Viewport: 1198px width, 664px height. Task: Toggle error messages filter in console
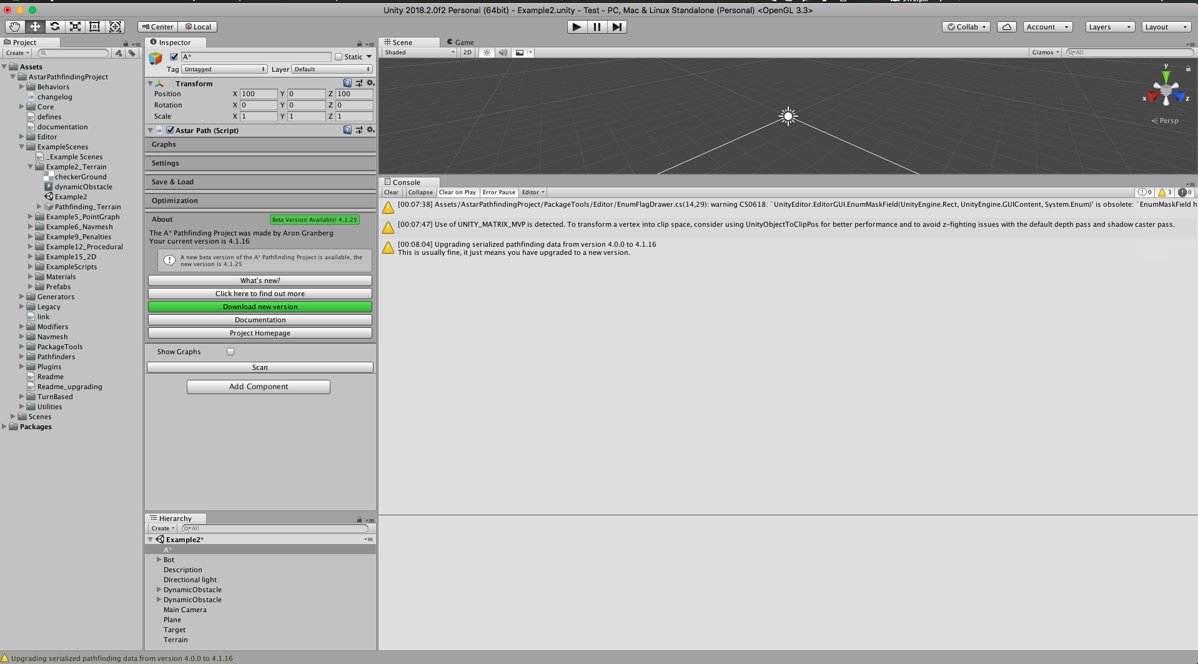[1185, 192]
